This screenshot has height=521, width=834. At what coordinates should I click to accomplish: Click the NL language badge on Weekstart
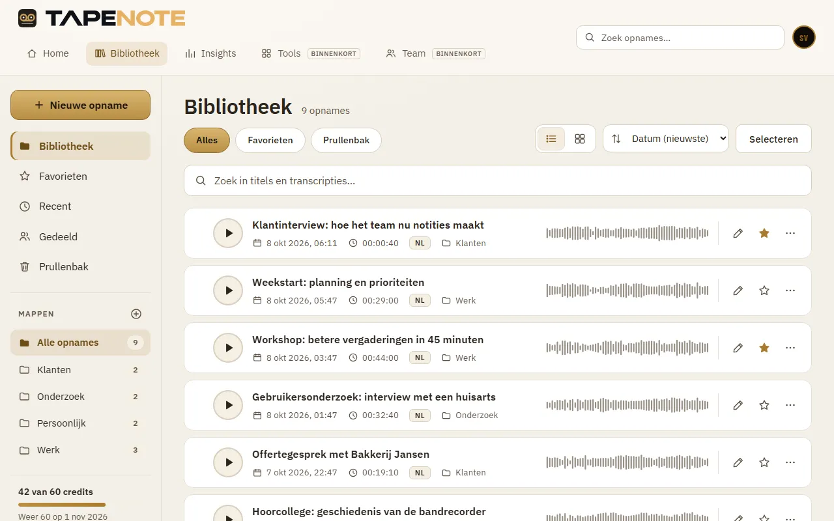coord(420,300)
